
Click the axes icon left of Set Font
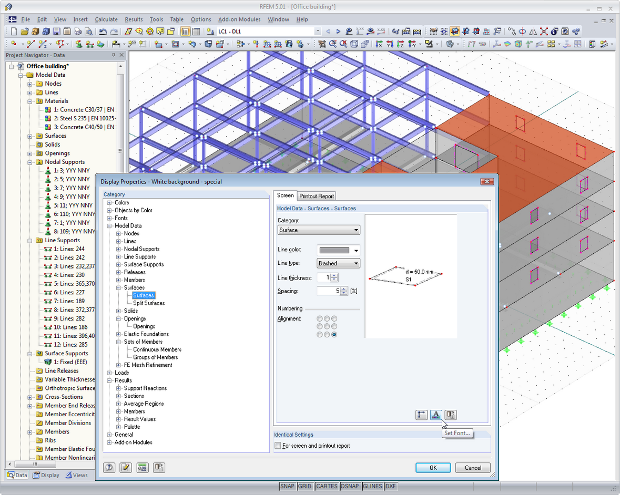(422, 415)
